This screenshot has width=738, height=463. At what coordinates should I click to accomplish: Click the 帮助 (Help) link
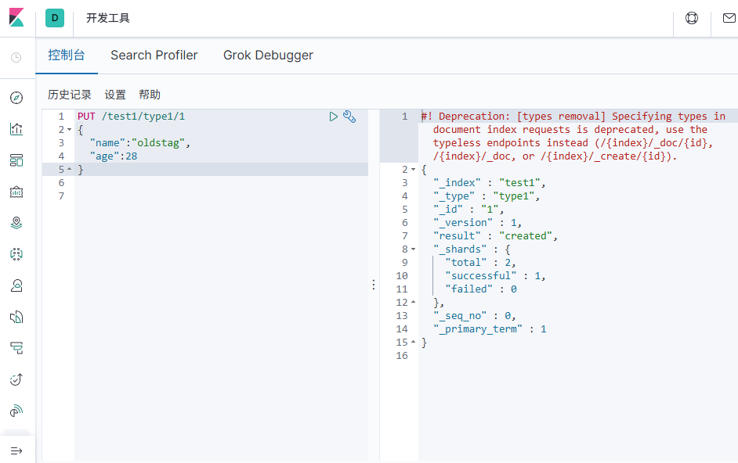[x=150, y=95]
